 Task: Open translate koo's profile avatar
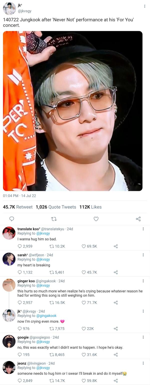tap(9, 233)
